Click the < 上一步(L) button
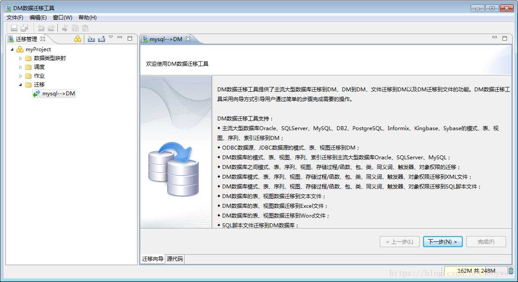The width and height of the screenshot is (518, 282). tap(399, 242)
